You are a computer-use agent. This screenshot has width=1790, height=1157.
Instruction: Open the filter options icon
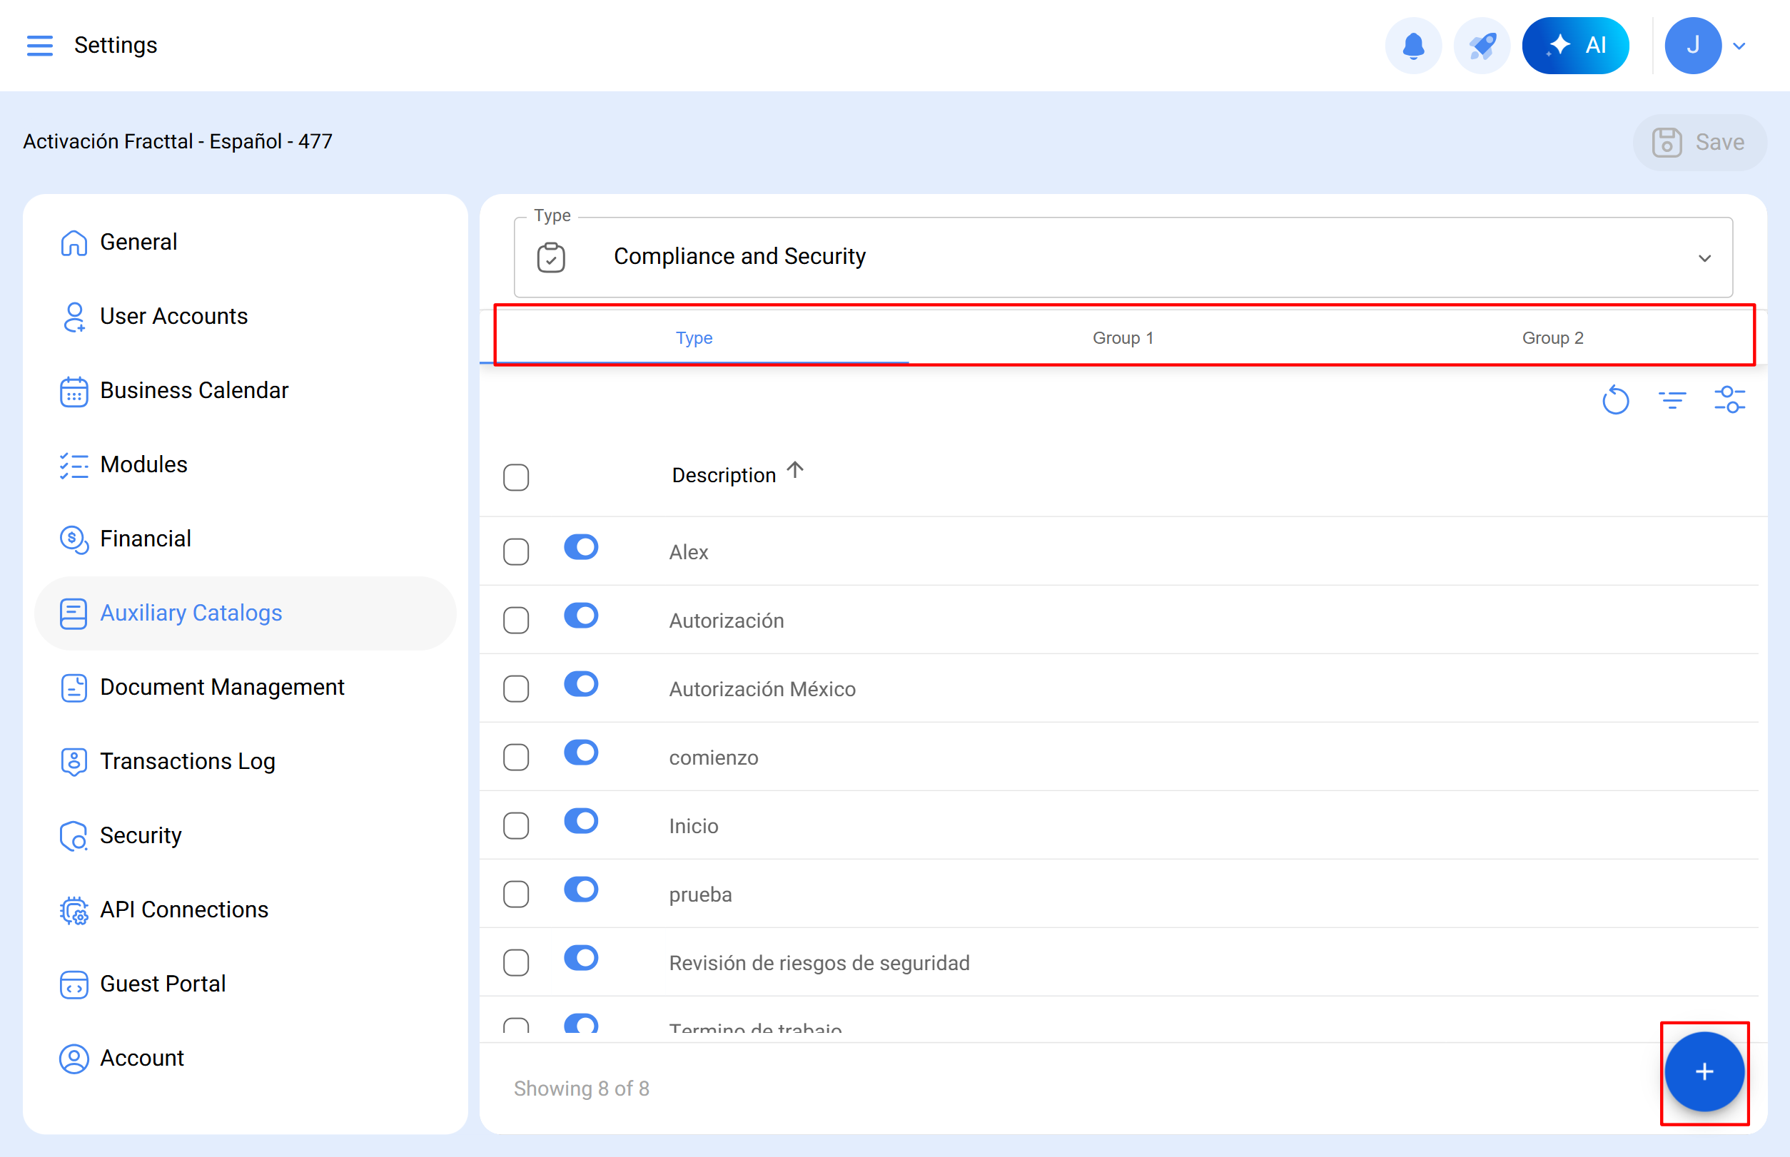click(x=1673, y=399)
